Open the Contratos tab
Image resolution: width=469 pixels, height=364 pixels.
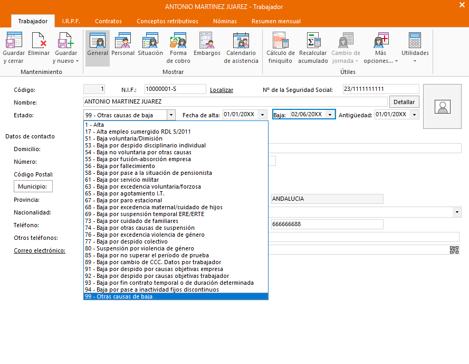point(108,21)
